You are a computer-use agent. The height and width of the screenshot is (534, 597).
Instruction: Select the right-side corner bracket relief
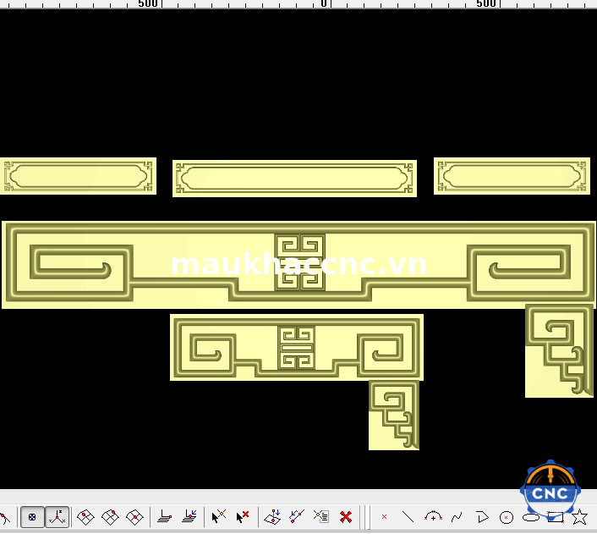559,350
